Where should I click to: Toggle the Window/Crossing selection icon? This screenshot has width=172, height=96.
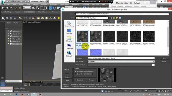(x=46, y=8)
